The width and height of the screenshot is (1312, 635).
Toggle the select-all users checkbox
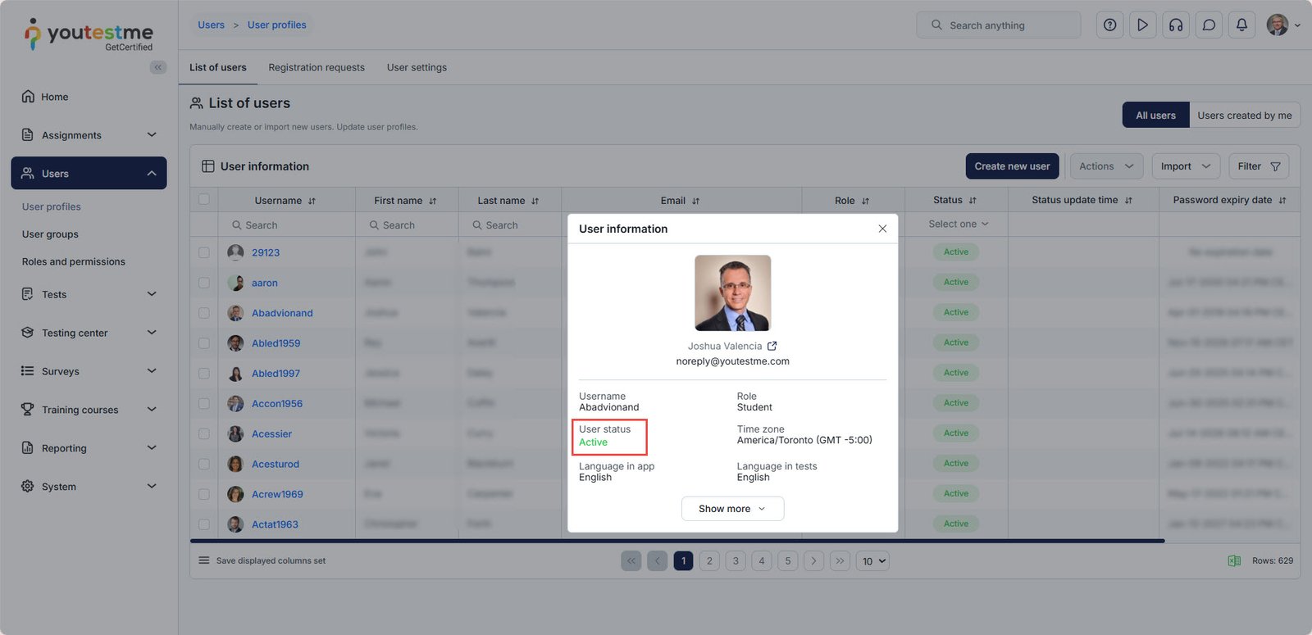(204, 200)
